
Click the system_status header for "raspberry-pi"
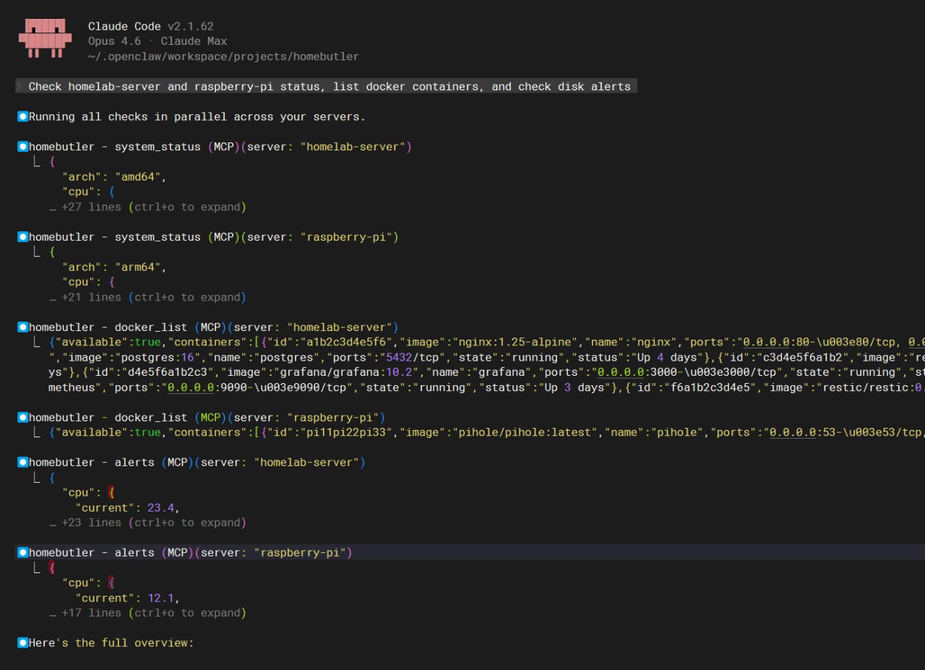[x=214, y=237]
